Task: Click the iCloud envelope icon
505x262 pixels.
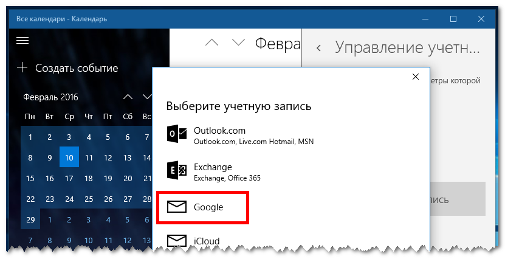Action: point(177,240)
